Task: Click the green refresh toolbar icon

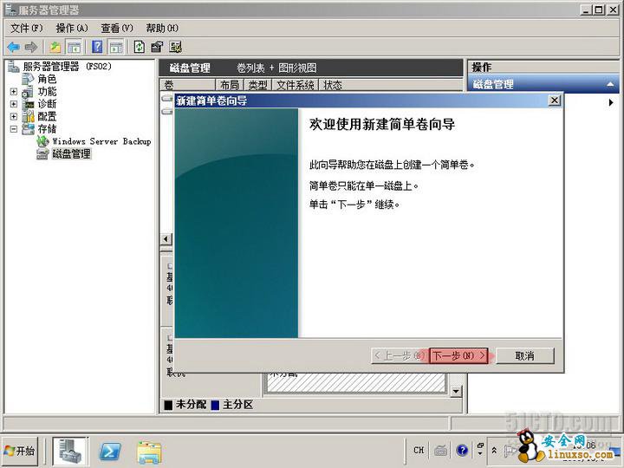Action: coord(139,47)
